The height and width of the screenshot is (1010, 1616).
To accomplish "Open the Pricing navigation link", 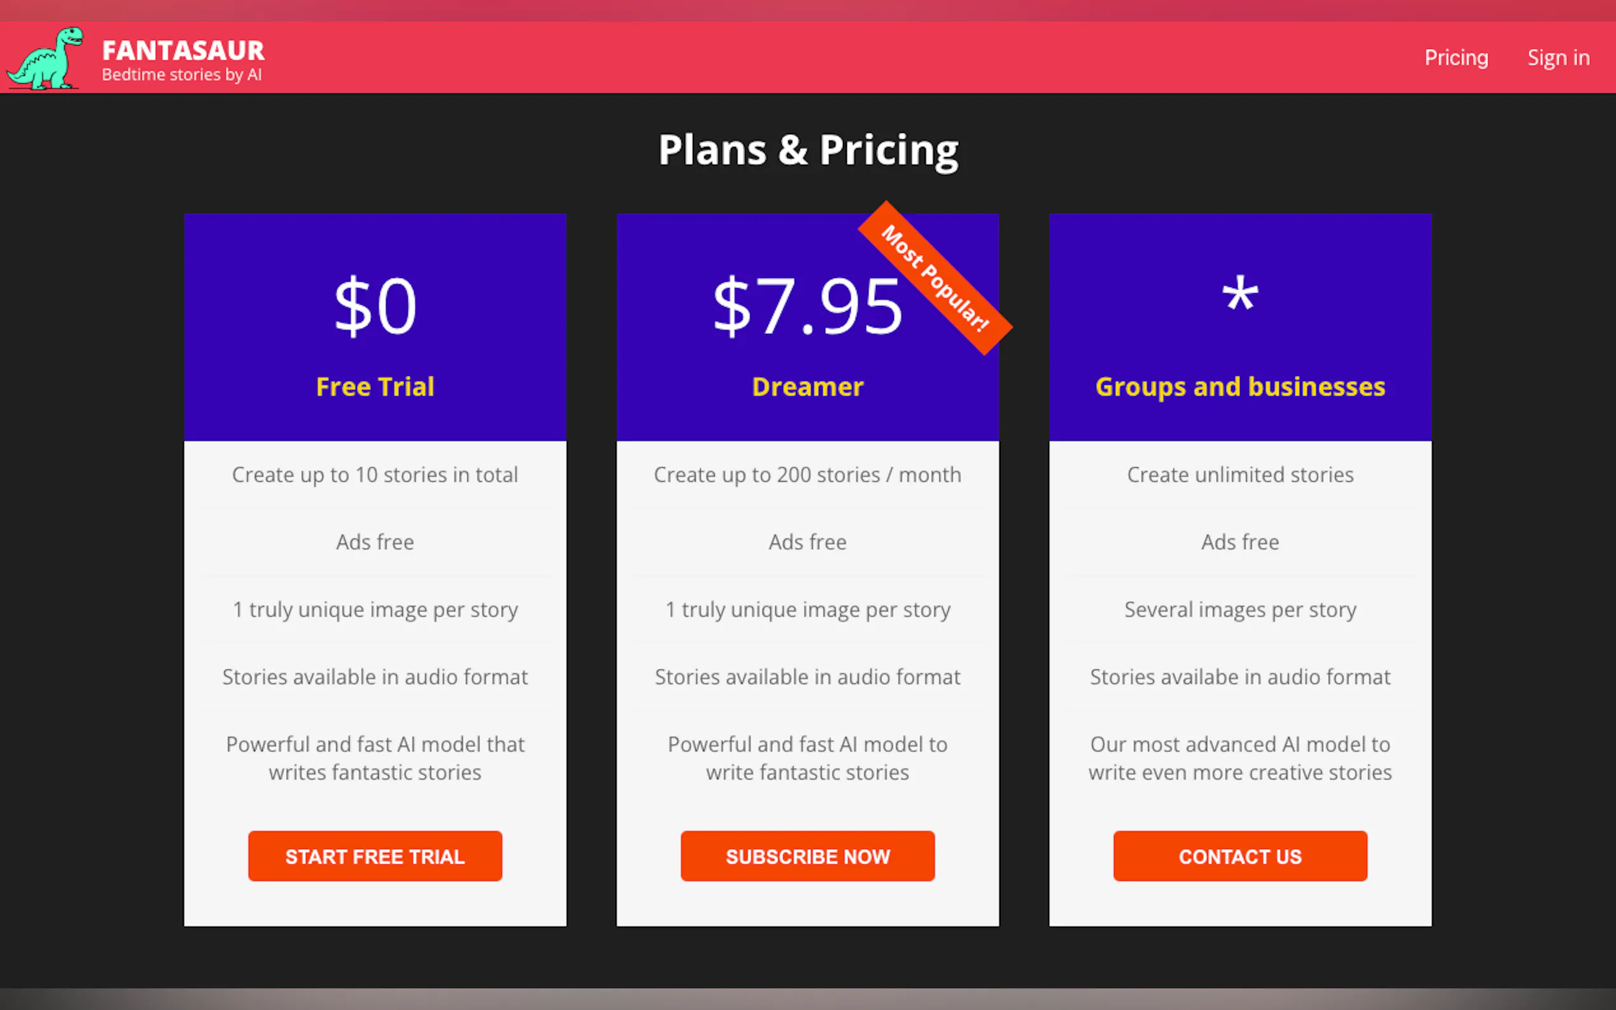I will point(1456,58).
